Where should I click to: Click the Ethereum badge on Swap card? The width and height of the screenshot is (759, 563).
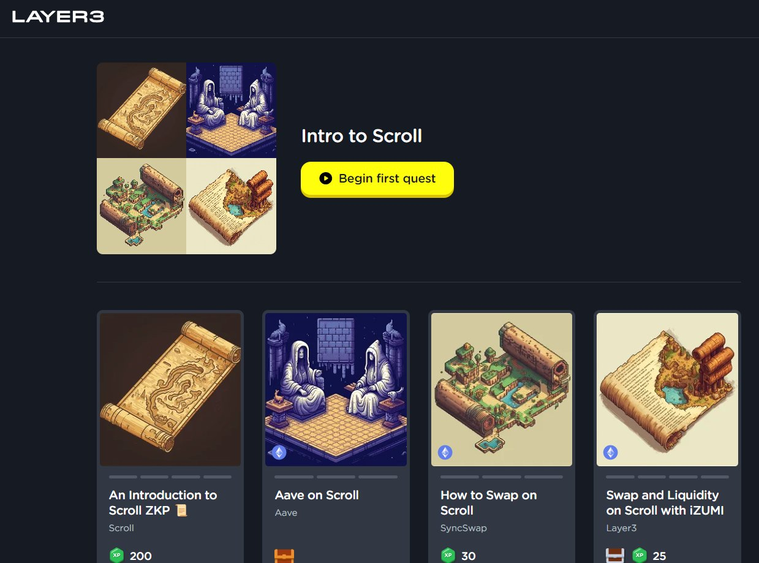pyautogui.click(x=445, y=453)
